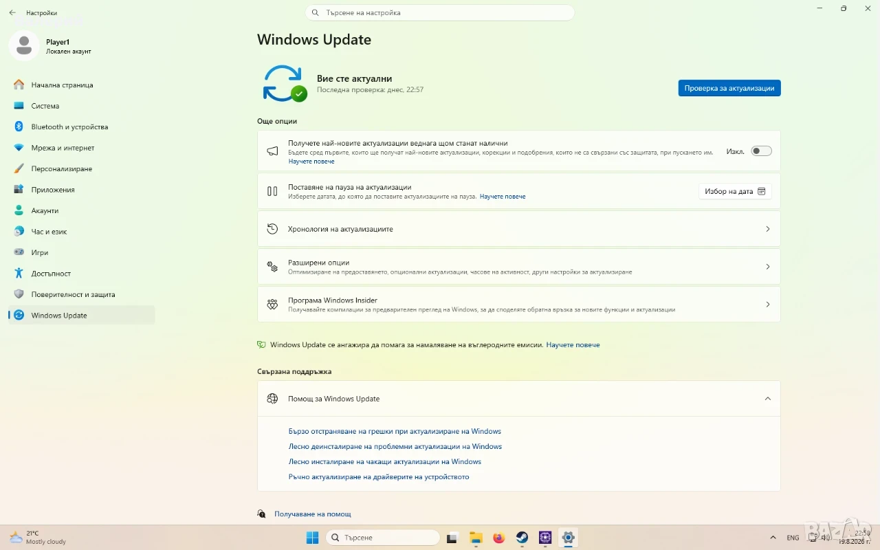880x550 pixels.
Task: Click Проверка за актуализации button
Action: [x=729, y=88]
